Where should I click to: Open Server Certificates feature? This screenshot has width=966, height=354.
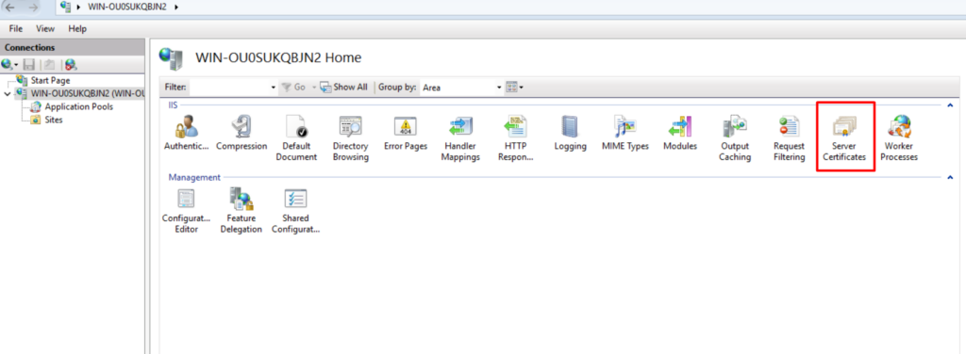pos(844,139)
